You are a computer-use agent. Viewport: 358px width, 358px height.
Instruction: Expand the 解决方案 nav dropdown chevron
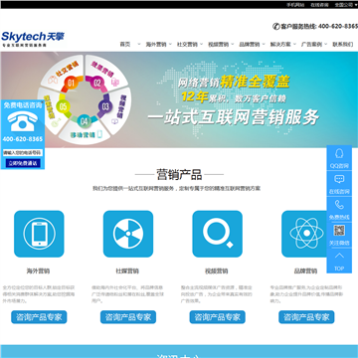[294, 44]
